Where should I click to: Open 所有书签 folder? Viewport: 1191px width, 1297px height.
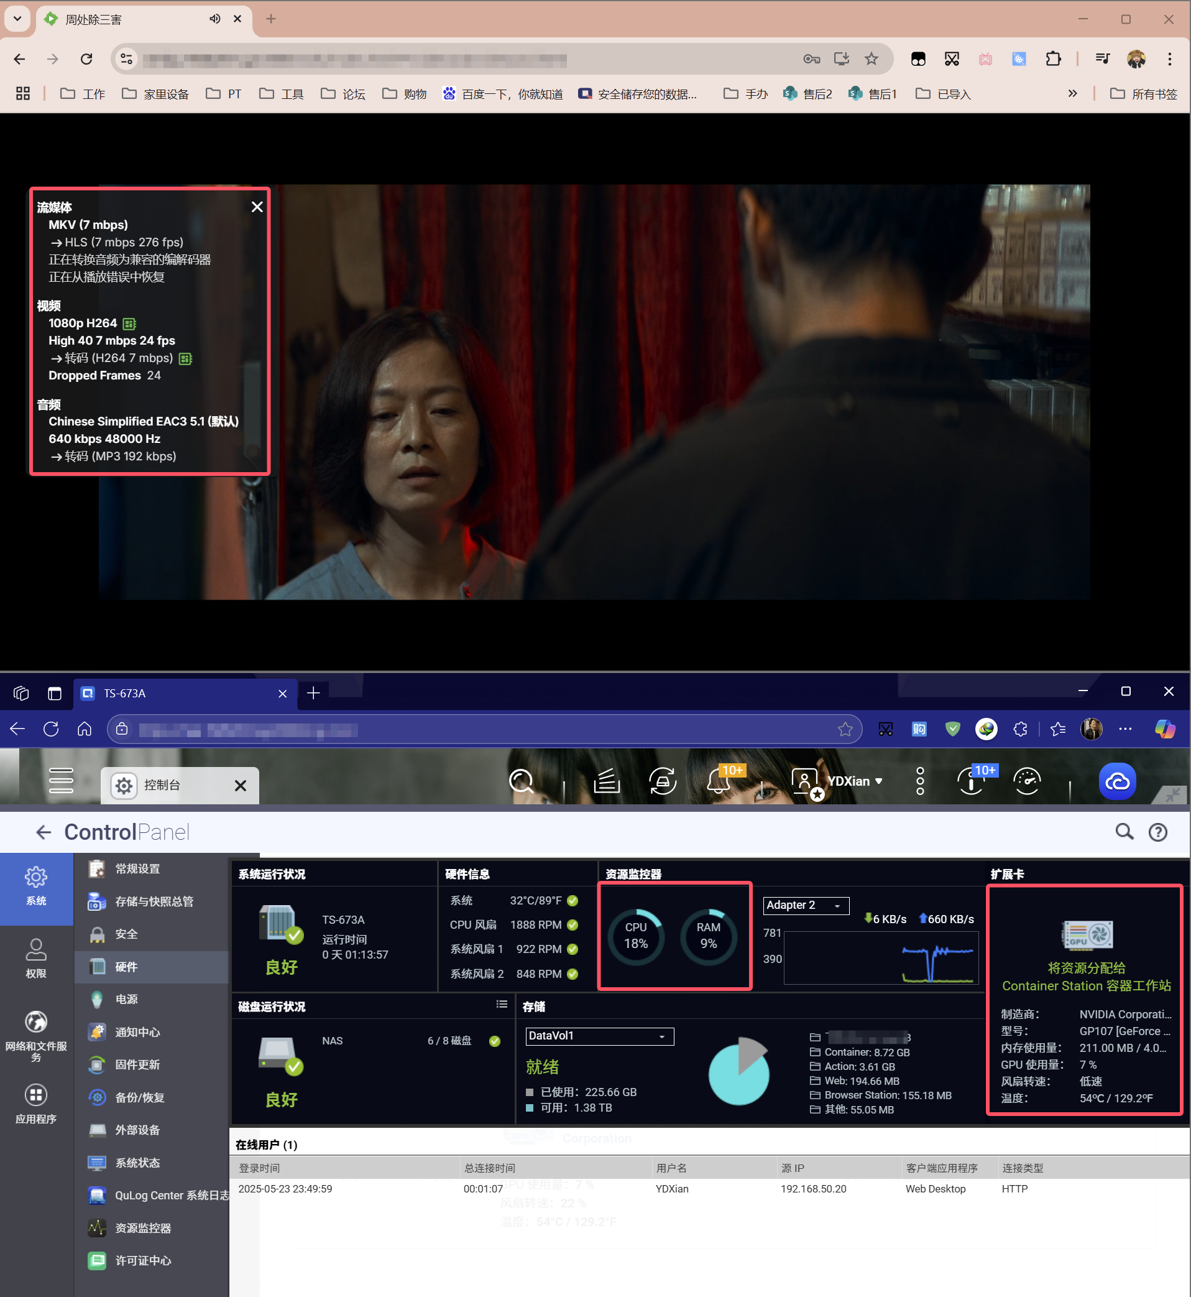1143,94
